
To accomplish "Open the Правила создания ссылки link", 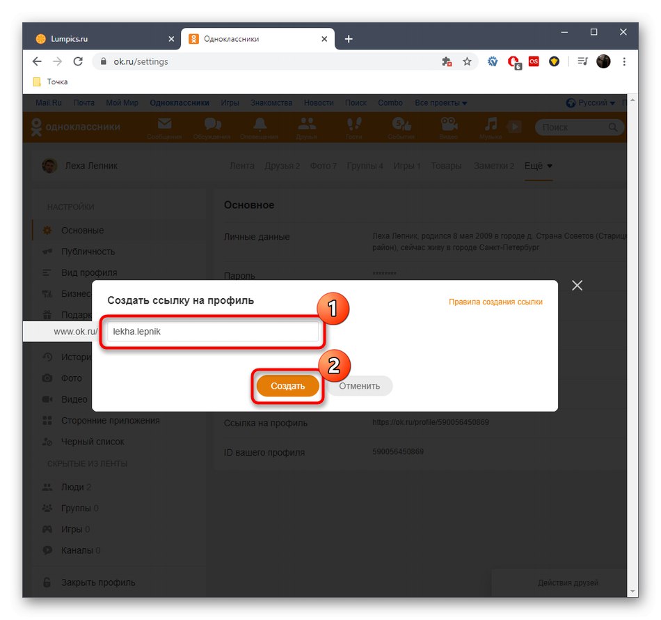I will click(495, 302).
